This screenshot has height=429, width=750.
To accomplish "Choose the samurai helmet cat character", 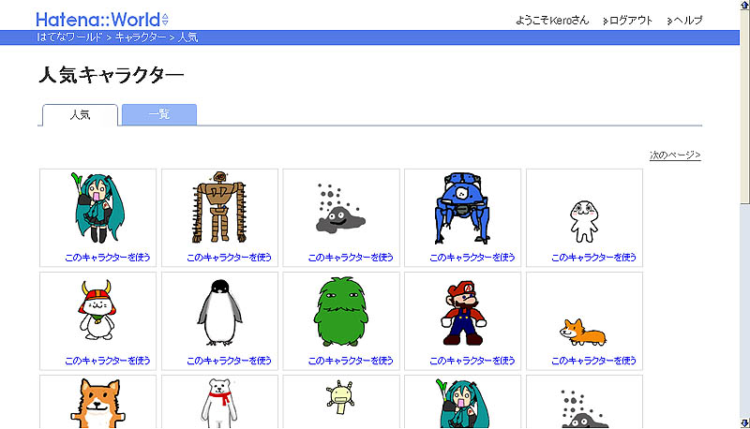I will coord(97,311).
